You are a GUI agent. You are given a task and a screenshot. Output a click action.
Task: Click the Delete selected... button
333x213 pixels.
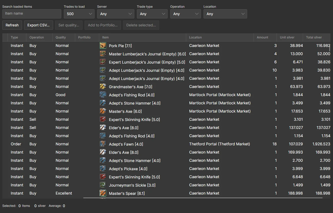coord(141,25)
